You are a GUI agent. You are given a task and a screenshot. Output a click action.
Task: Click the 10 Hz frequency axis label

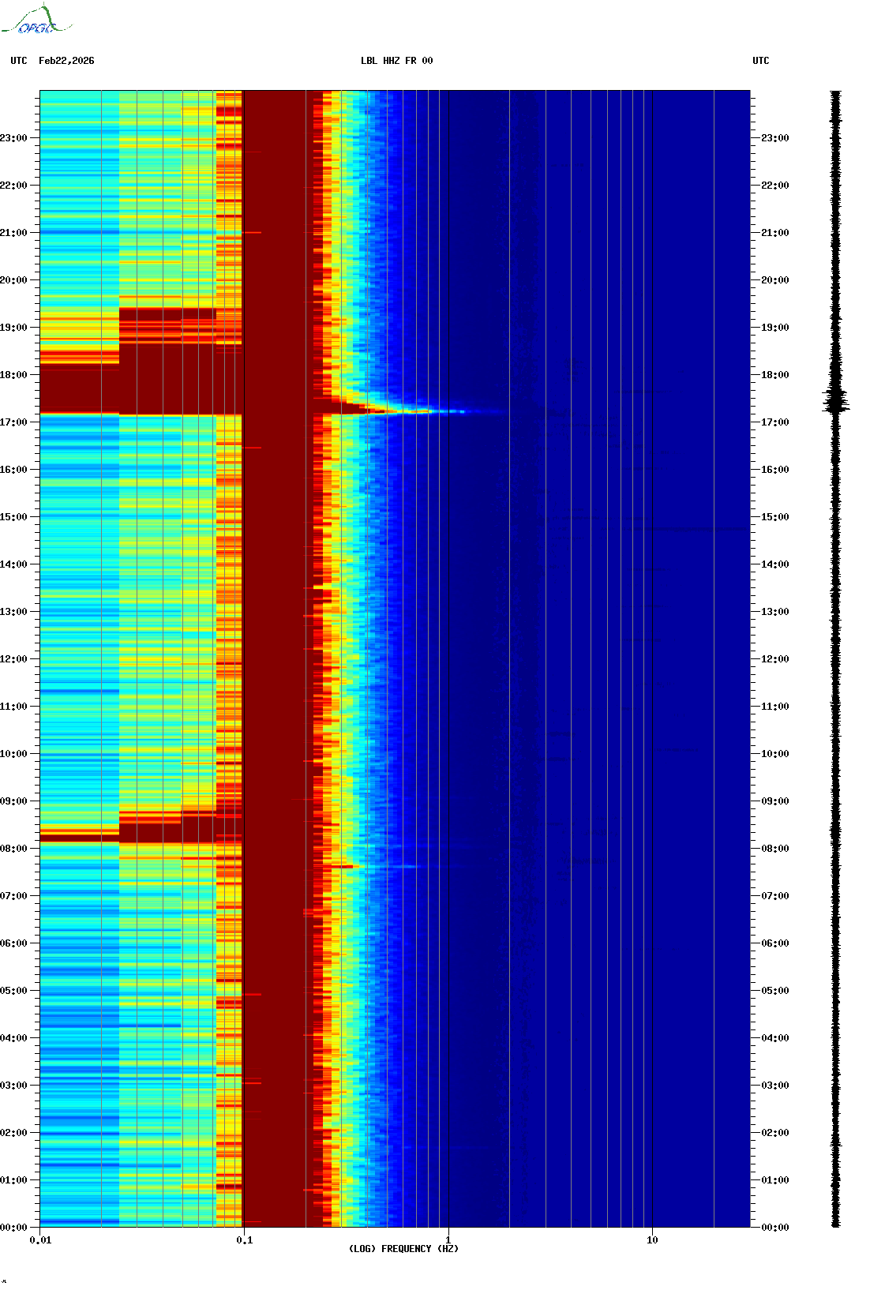(x=652, y=1240)
